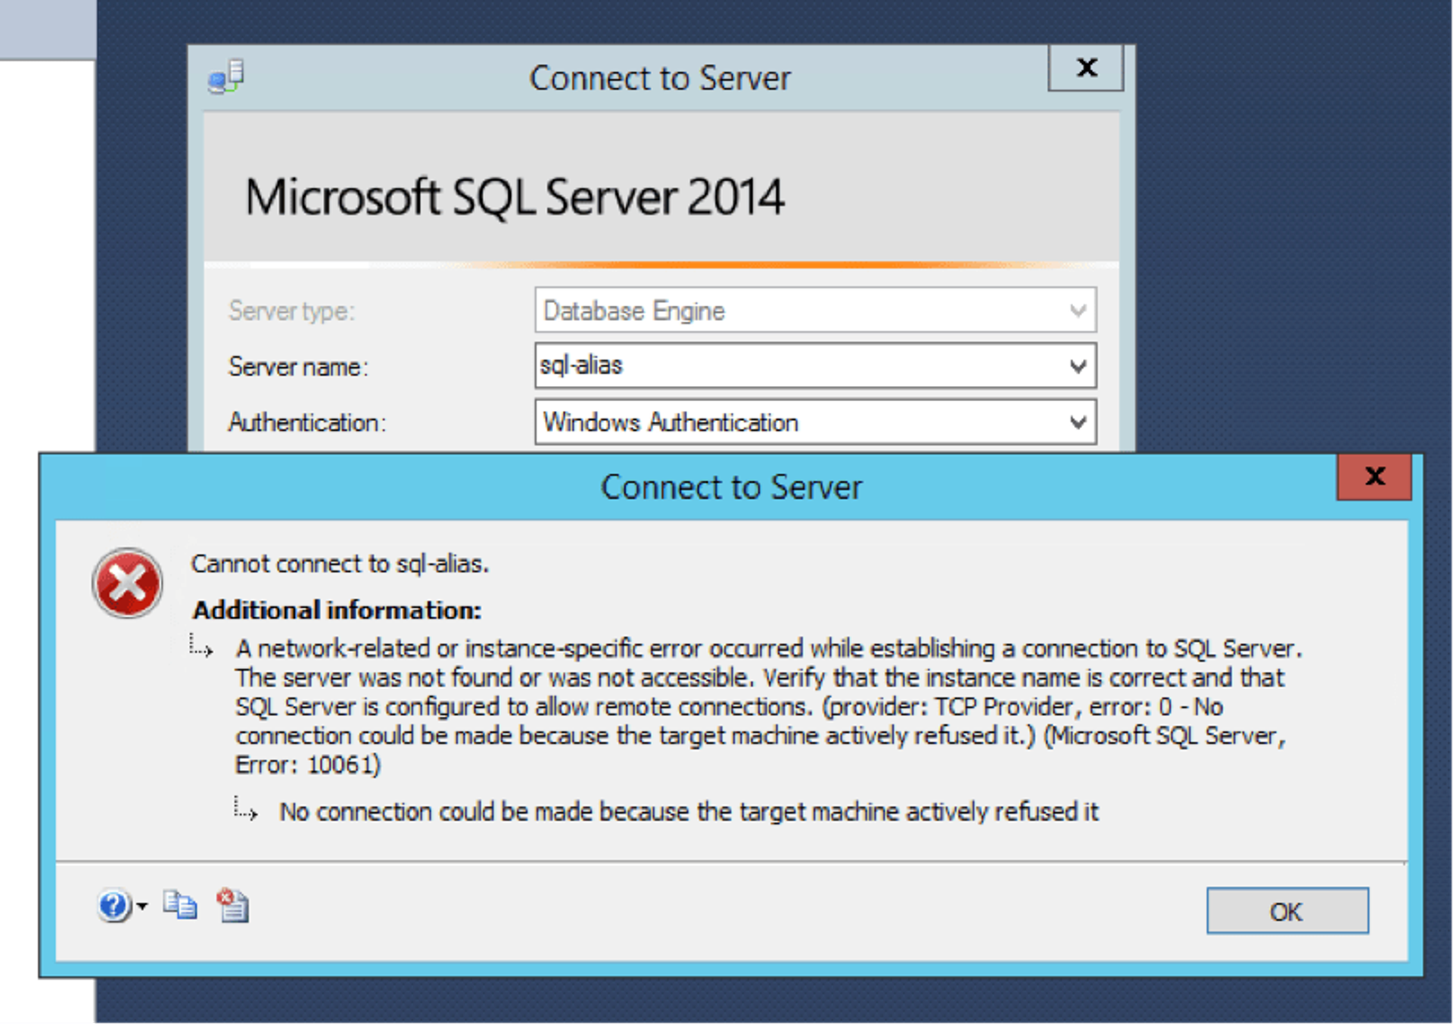Expand the Server type dropdown arrow
1453x1024 pixels.
click(x=1078, y=310)
